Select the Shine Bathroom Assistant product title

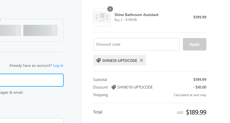click(x=137, y=15)
